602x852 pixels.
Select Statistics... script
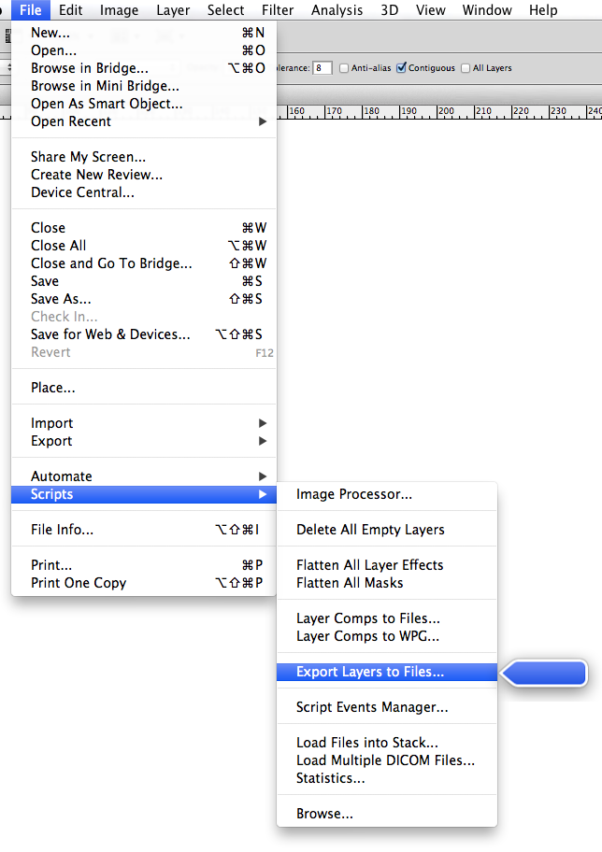tap(387, 778)
